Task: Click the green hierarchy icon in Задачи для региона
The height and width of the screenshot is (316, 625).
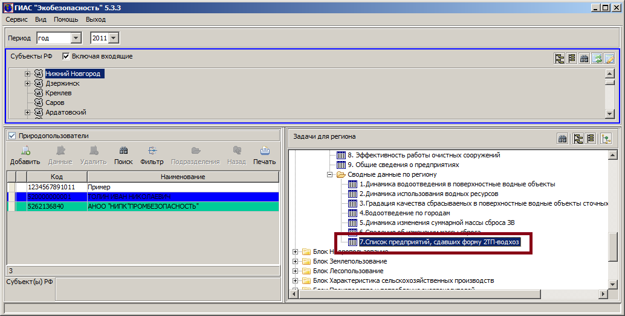Action: click(x=606, y=139)
